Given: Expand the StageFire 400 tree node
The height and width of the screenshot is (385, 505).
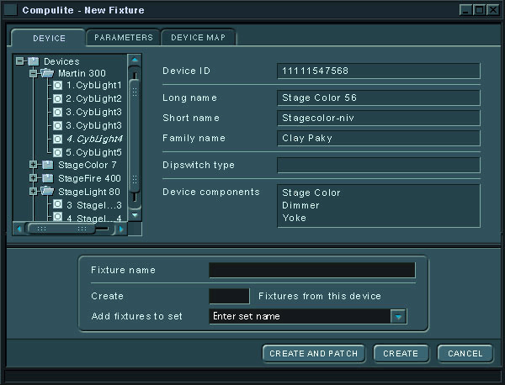Looking at the screenshot, I should [x=33, y=178].
